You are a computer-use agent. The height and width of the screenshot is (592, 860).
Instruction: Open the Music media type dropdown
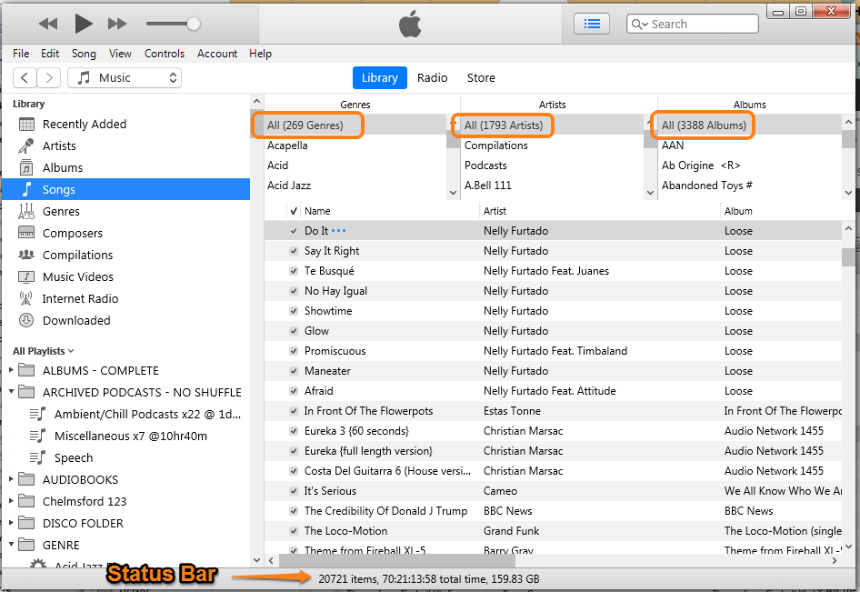(x=125, y=78)
